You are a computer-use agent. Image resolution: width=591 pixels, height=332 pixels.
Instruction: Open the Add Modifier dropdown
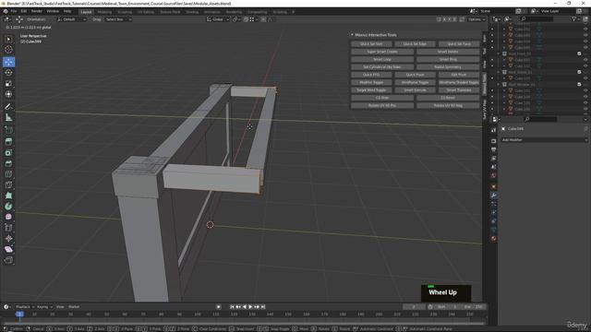click(544, 139)
